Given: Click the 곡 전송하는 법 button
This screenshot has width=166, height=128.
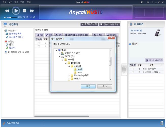Looking at the screenshot, I should (x=89, y=24).
